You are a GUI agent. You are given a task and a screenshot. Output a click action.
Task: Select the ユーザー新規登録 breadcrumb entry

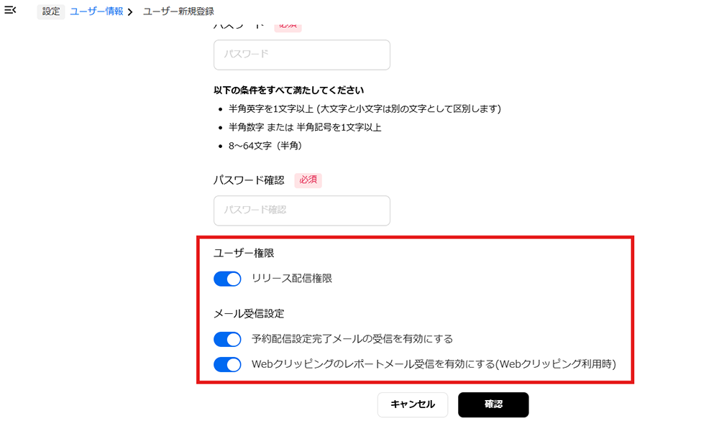click(180, 11)
